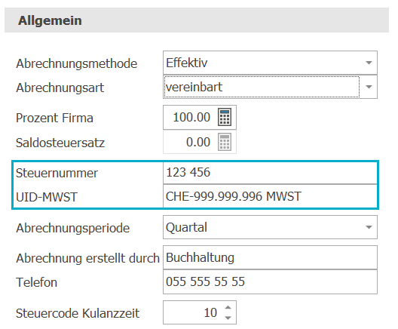This screenshot has width=398, height=329.
Task: Decrease Steuercode Kulanzzeit with down arrow
Action: [x=228, y=318]
